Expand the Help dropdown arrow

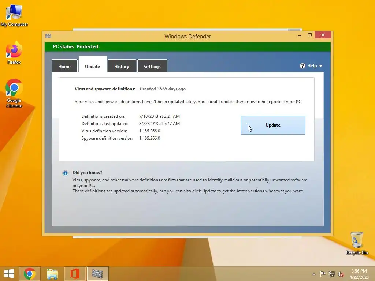[x=321, y=66]
